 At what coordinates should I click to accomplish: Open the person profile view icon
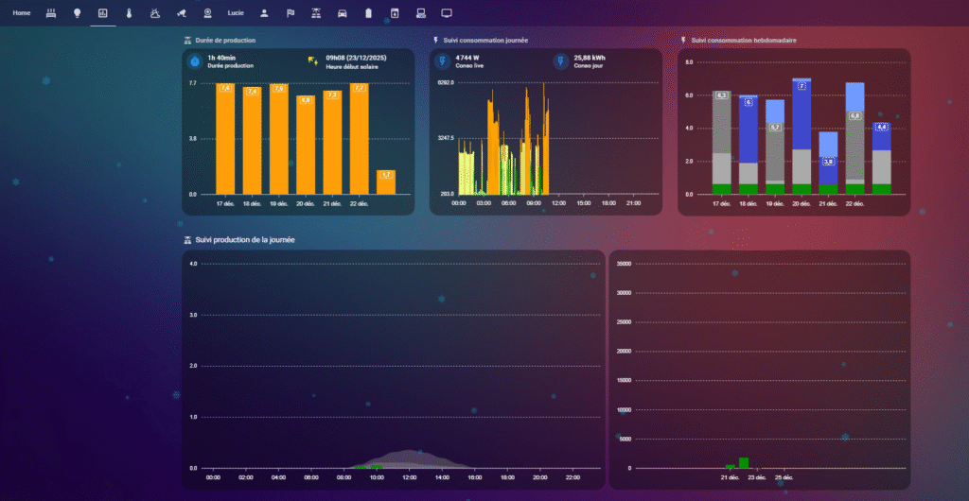(264, 13)
